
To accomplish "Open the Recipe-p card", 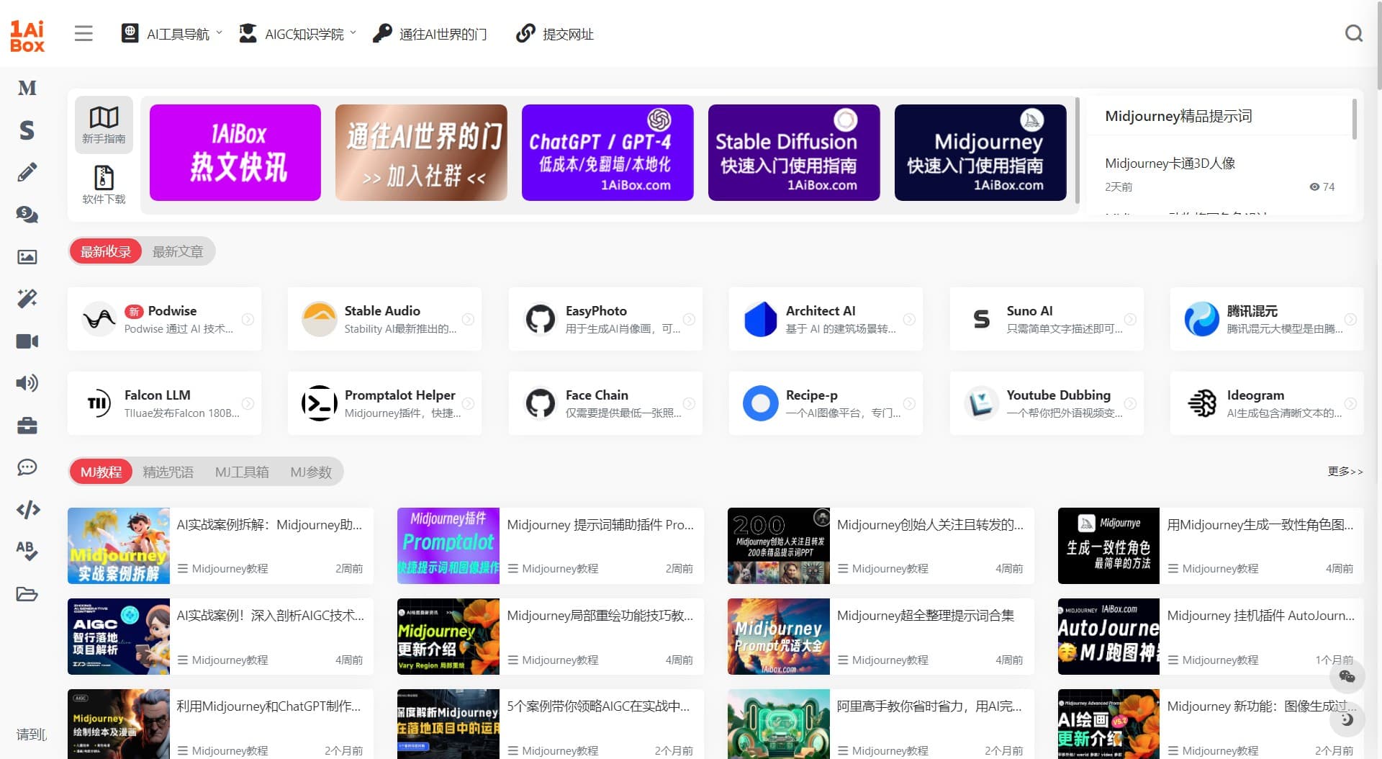I will [x=826, y=403].
